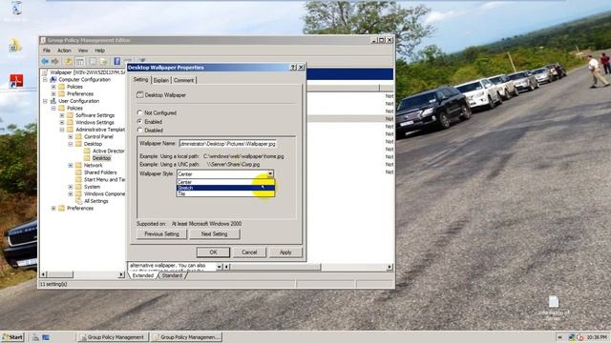Click the clock showing 10:36 PM in the system tray
The height and width of the screenshot is (343, 611).
(x=597, y=337)
